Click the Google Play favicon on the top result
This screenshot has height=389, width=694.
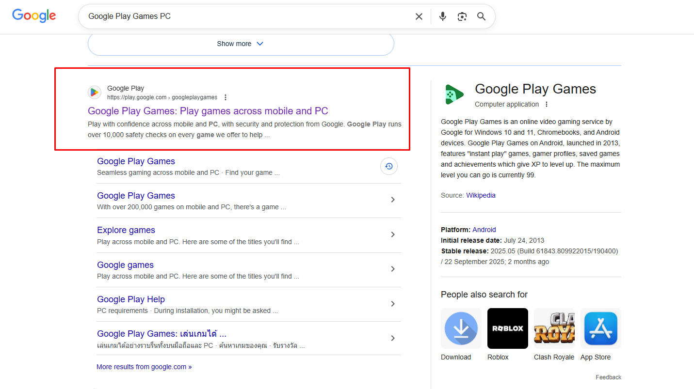tap(94, 92)
